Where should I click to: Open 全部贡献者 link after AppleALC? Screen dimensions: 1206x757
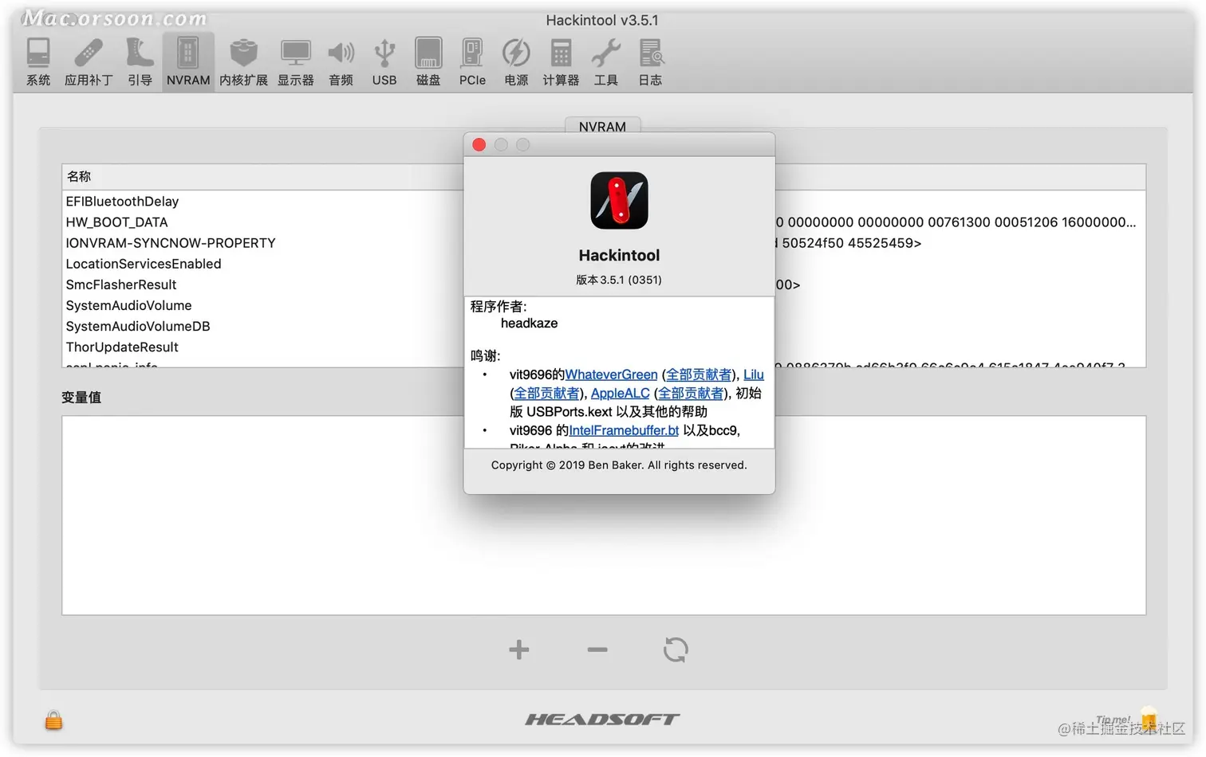point(690,393)
